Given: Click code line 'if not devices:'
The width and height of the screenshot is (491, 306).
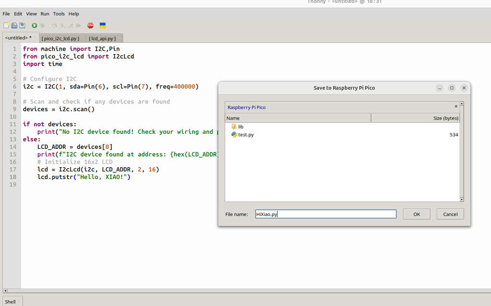Looking at the screenshot, I should click(49, 124).
